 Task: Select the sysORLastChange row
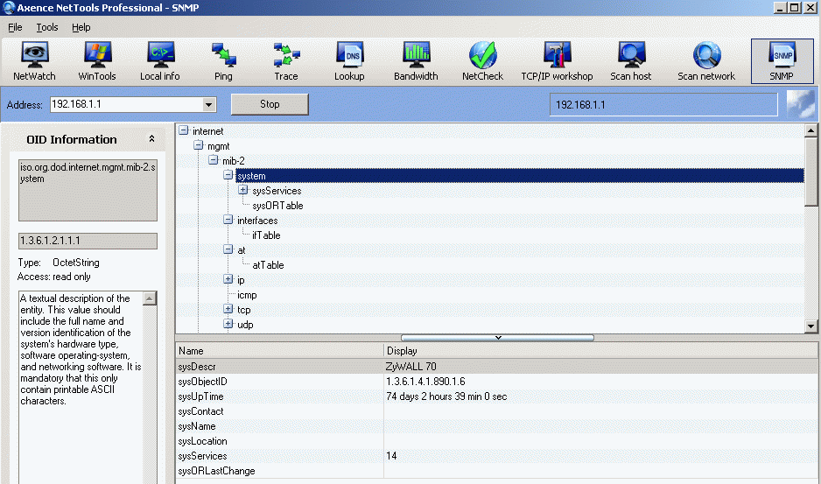pyautogui.click(x=496, y=471)
